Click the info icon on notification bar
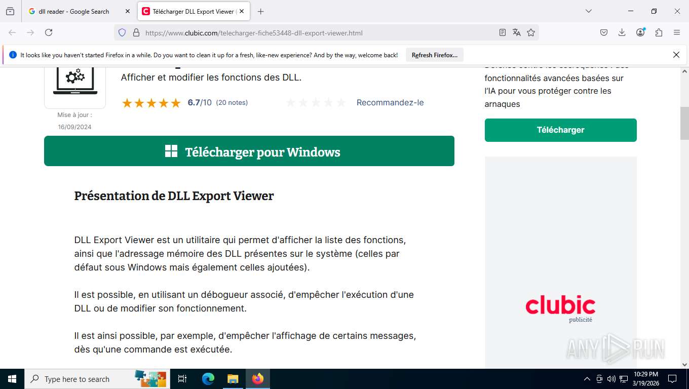Screen dimensions: 689x389 [13, 55]
